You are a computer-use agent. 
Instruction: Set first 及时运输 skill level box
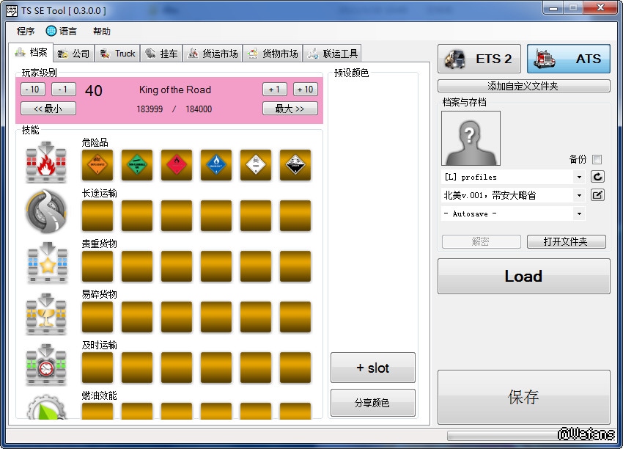click(97, 368)
